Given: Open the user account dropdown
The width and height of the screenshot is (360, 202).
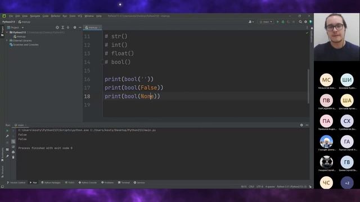Looking at the screenshot, I should (251, 22).
